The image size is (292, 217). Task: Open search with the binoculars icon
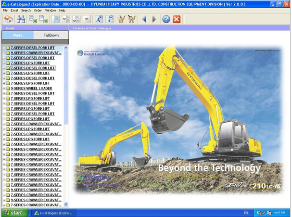21,19
